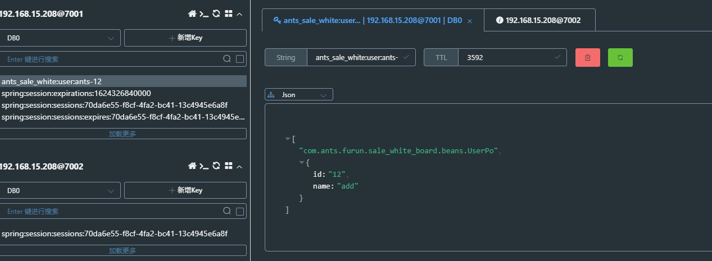Screen dimensions: 712x261
Task: Click search magnifier icon in 7001 search box
Action: click(x=227, y=59)
